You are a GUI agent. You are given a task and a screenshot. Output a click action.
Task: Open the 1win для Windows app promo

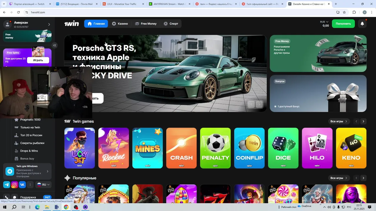27,171
